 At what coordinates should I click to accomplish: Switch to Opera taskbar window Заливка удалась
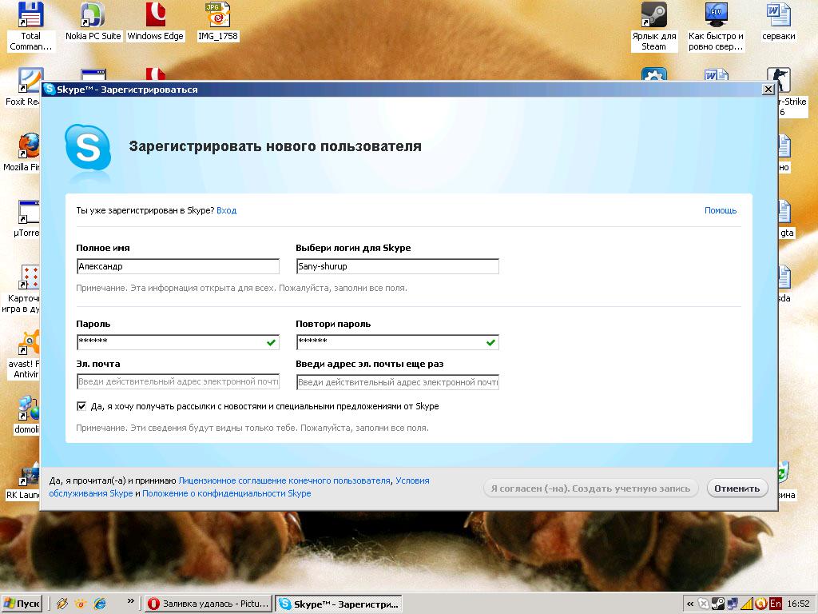(208, 604)
